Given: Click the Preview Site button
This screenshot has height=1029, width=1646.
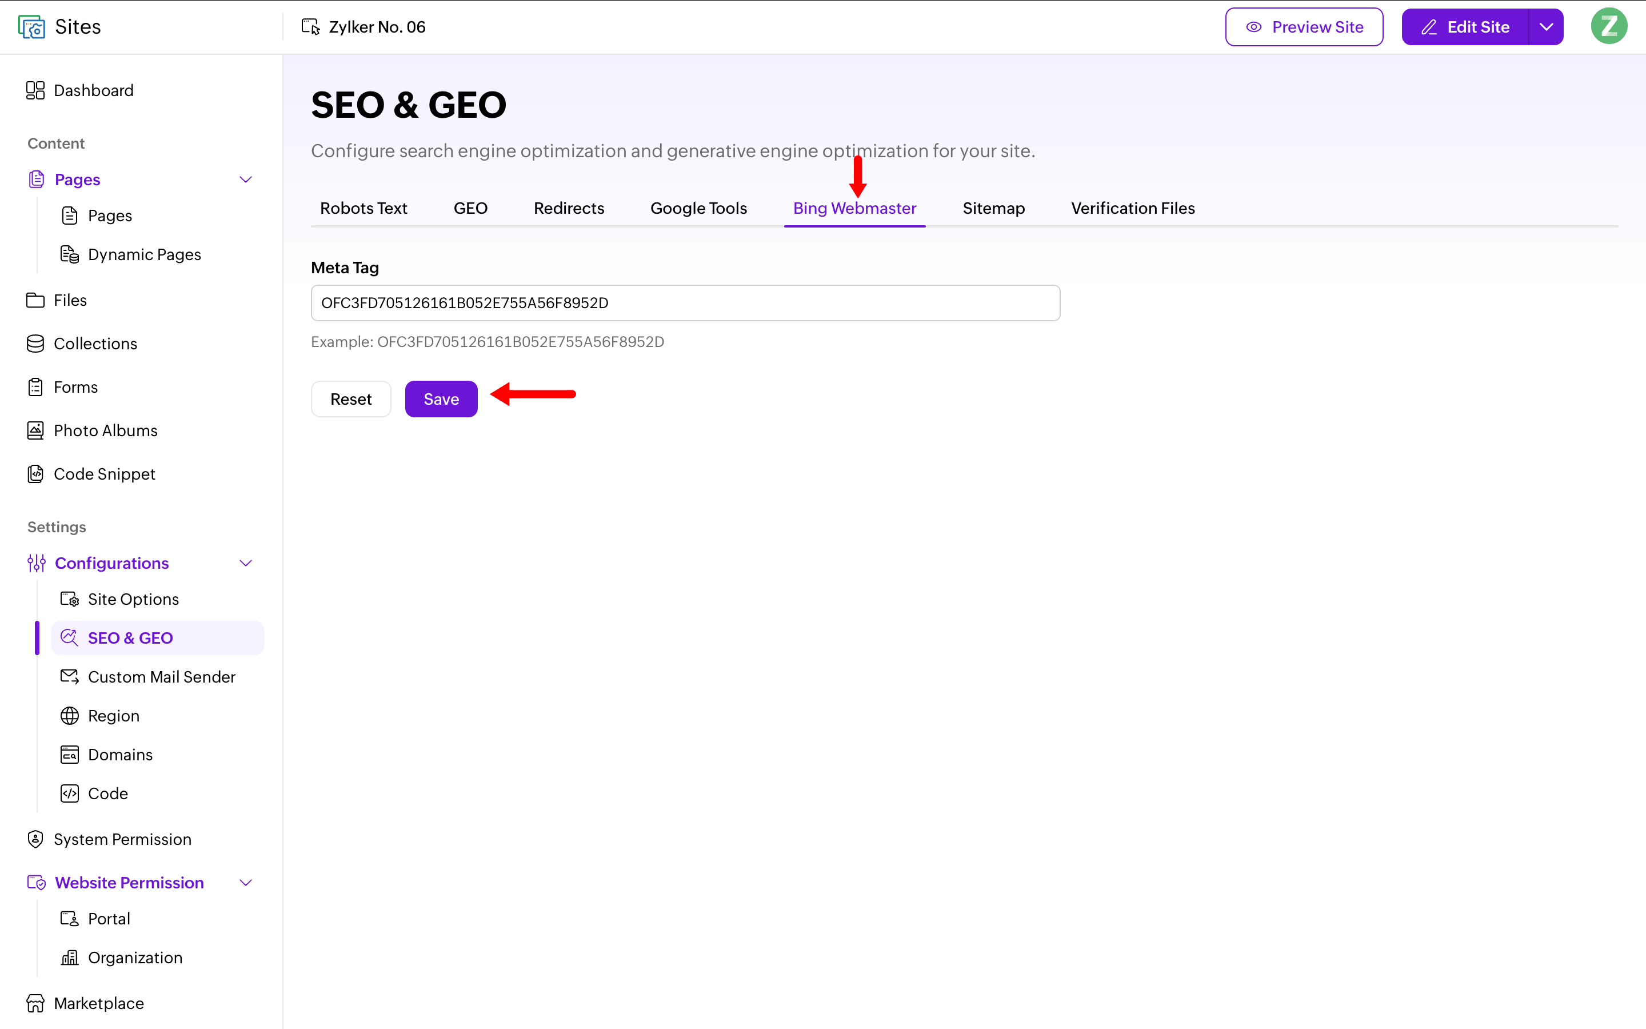Looking at the screenshot, I should (x=1304, y=27).
